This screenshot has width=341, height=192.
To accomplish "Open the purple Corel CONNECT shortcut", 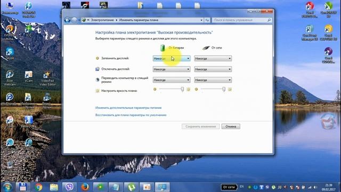I will tap(328, 55).
